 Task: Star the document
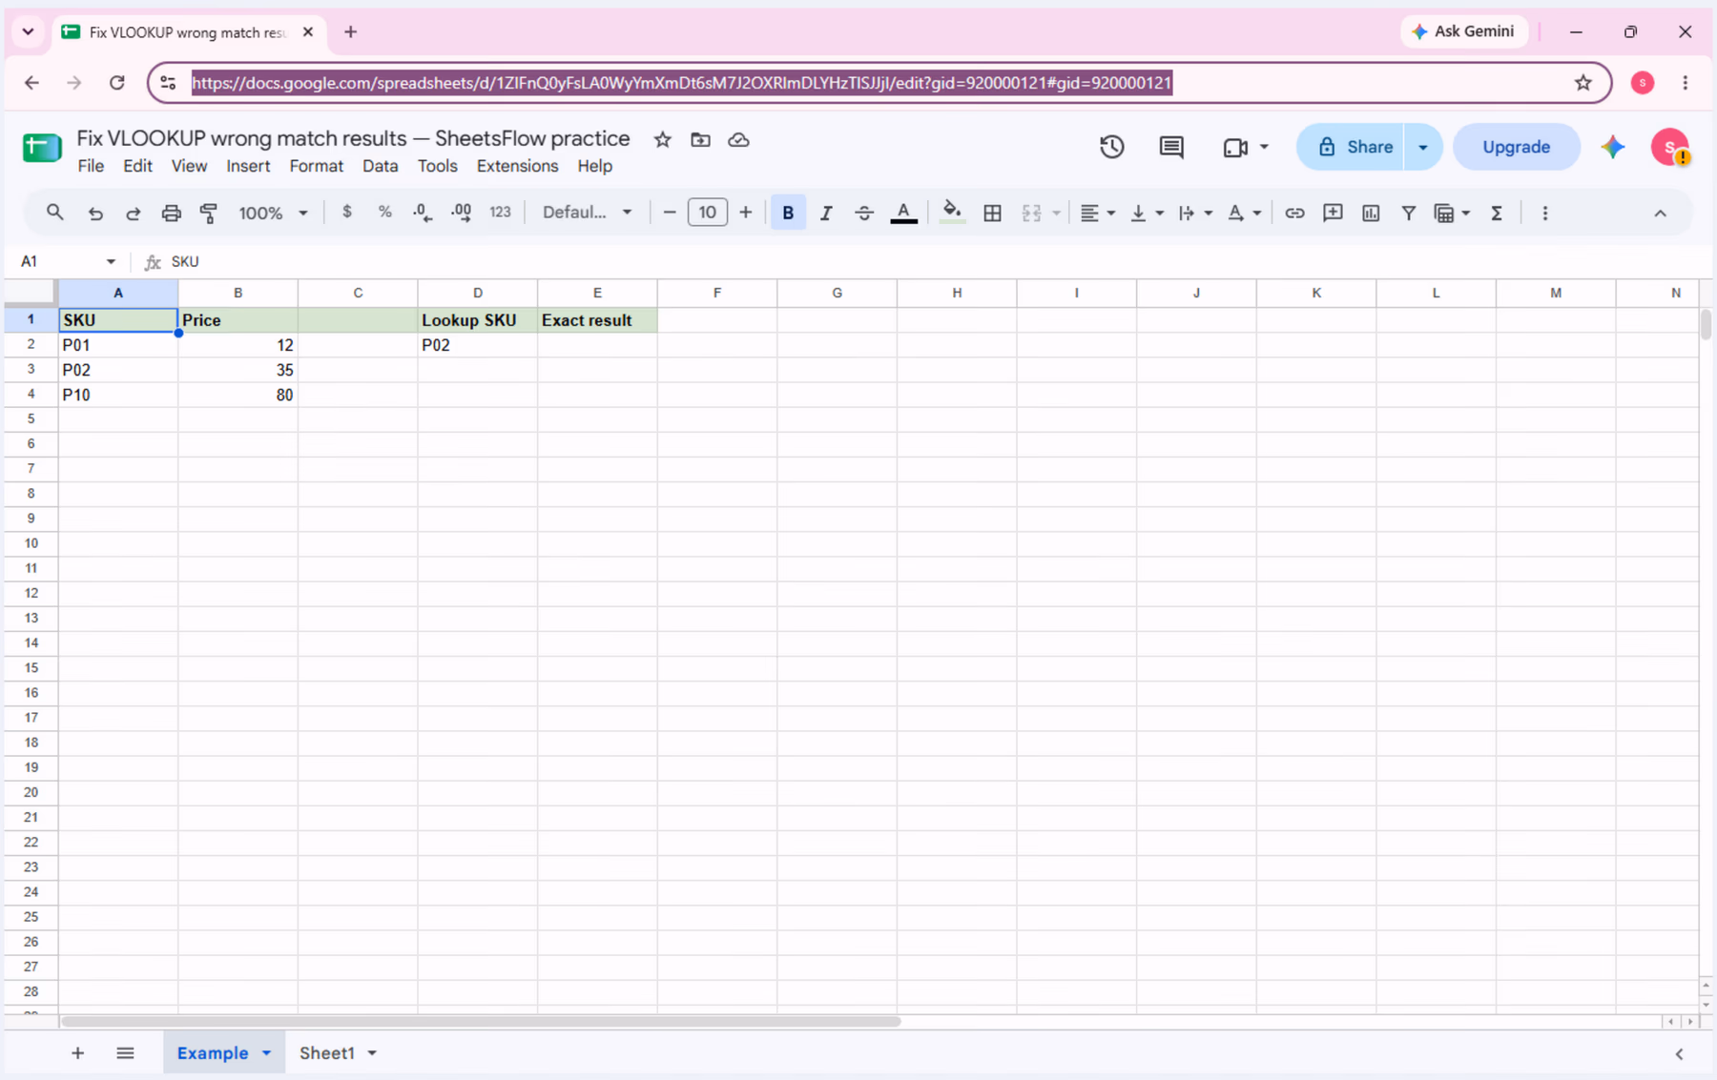(x=662, y=140)
